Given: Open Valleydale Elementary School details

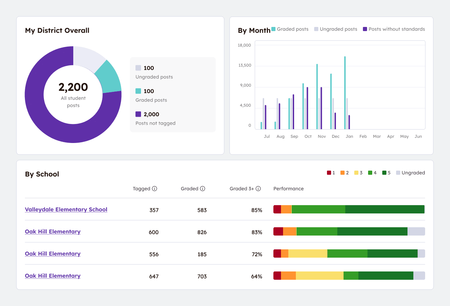Looking at the screenshot, I should click(x=66, y=209).
